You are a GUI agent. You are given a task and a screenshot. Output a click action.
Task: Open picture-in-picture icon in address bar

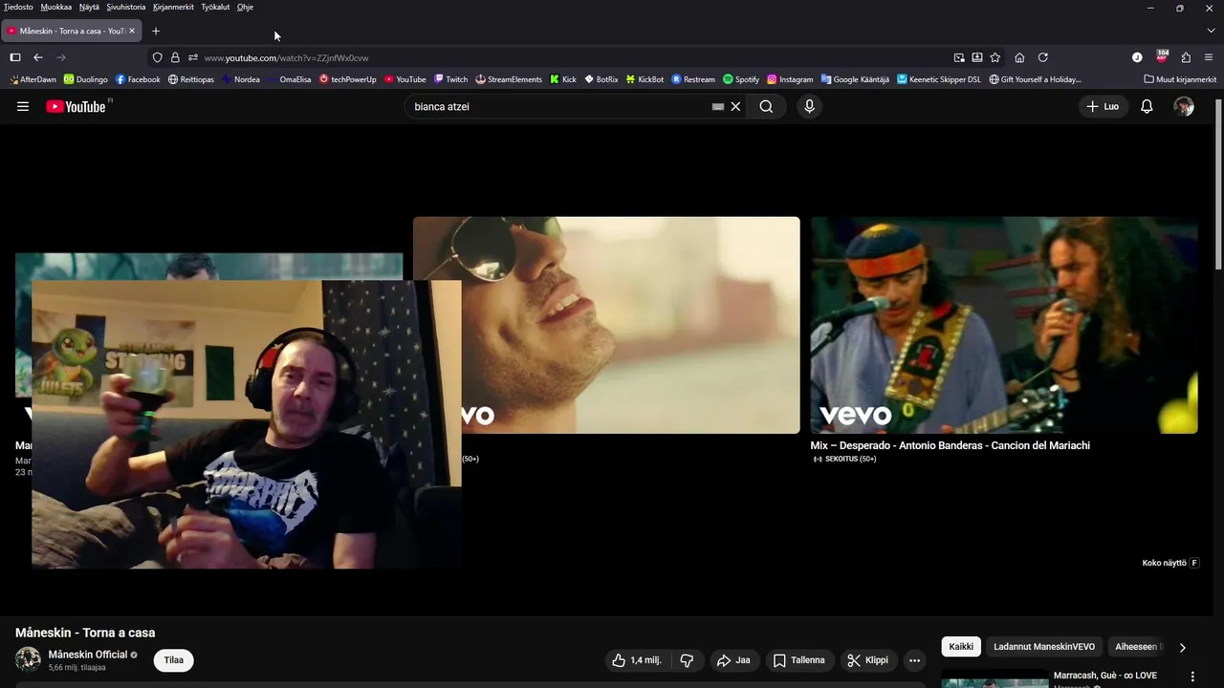[x=959, y=57]
